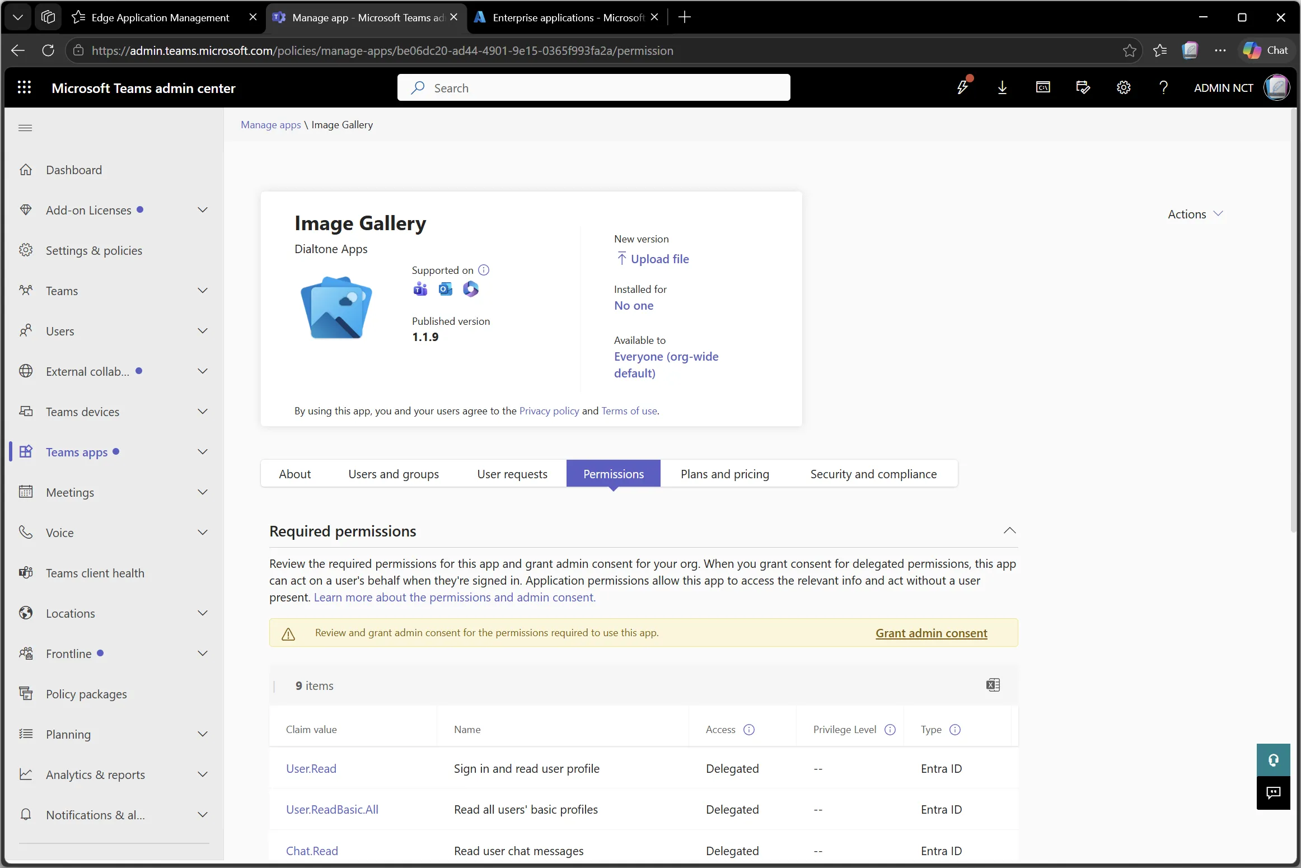
Task: Open admin center settings gear
Action: (x=1124, y=87)
